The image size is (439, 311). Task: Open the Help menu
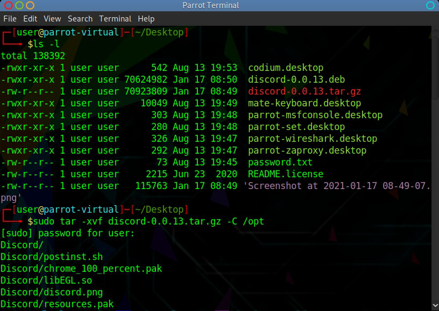[x=146, y=19]
